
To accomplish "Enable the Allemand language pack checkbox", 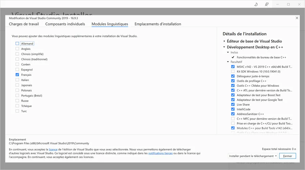I will [17, 44].
